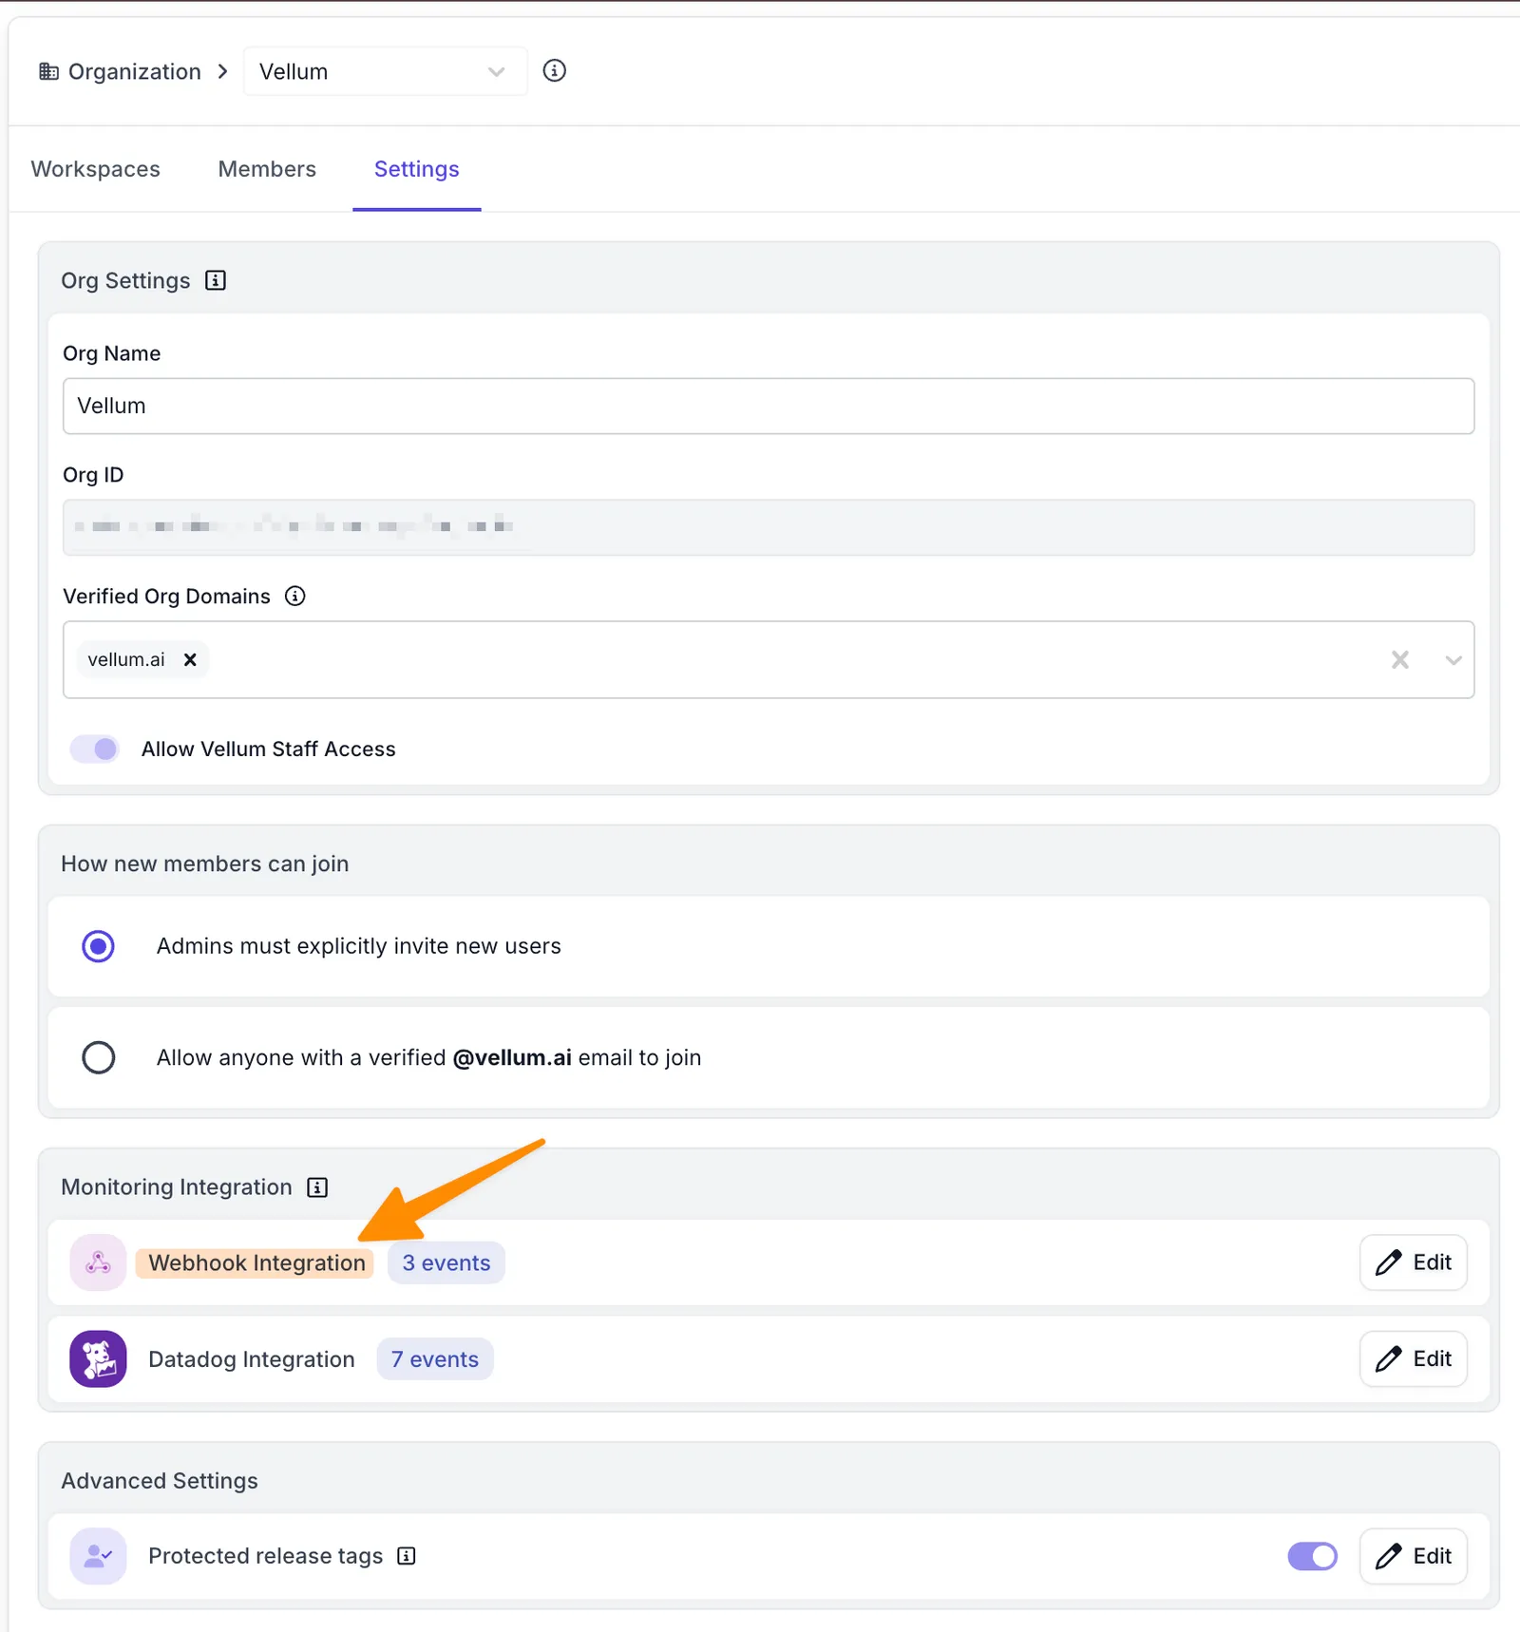
Task: Select Admins must explicitly invite new users
Action: (x=98, y=946)
